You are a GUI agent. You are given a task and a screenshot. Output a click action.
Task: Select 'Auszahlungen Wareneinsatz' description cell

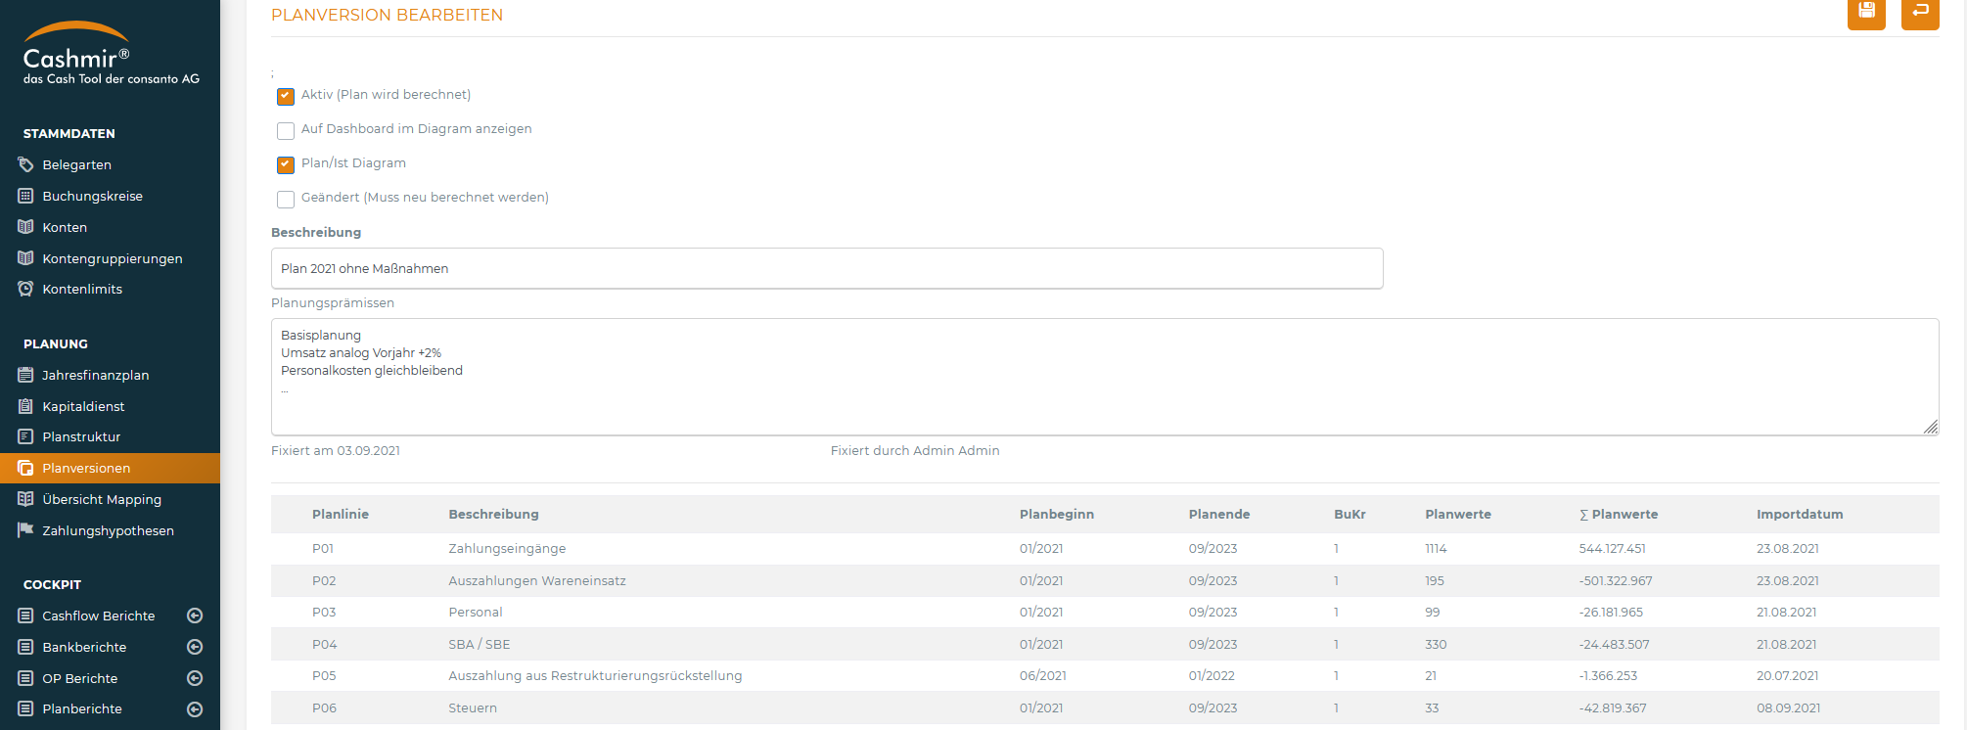pyautogui.click(x=537, y=580)
